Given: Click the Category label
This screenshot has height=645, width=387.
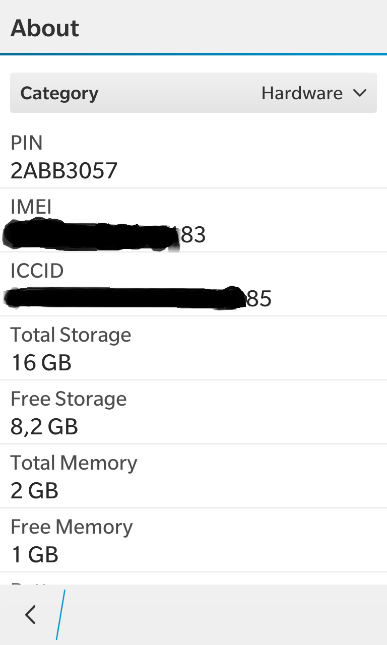Looking at the screenshot, I should coord(59,93).
